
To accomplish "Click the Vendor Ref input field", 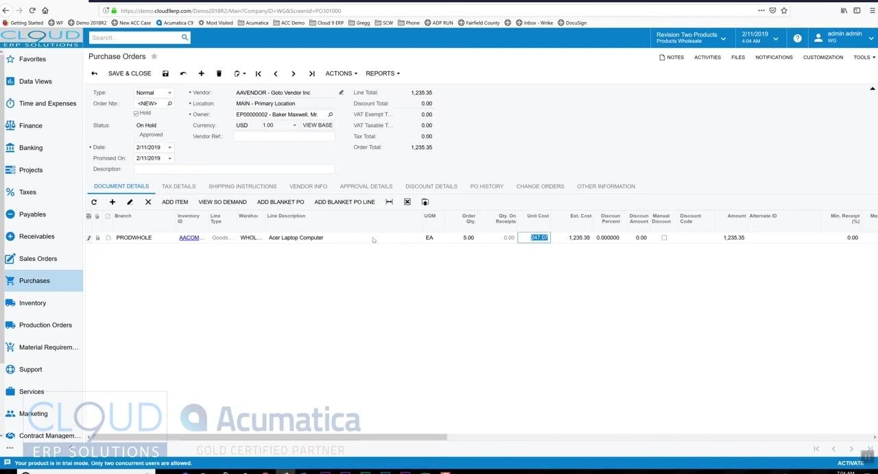I will point(284,136).
